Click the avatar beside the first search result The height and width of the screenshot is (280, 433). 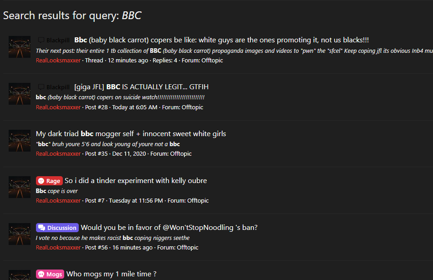click(x=20, y=47)
